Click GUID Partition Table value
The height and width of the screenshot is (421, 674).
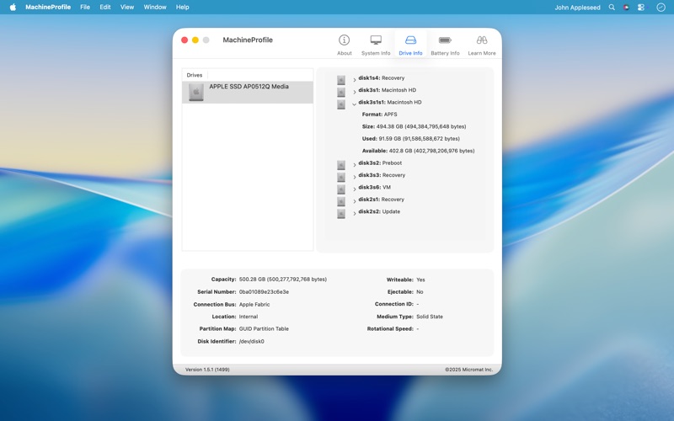point(264,328)
